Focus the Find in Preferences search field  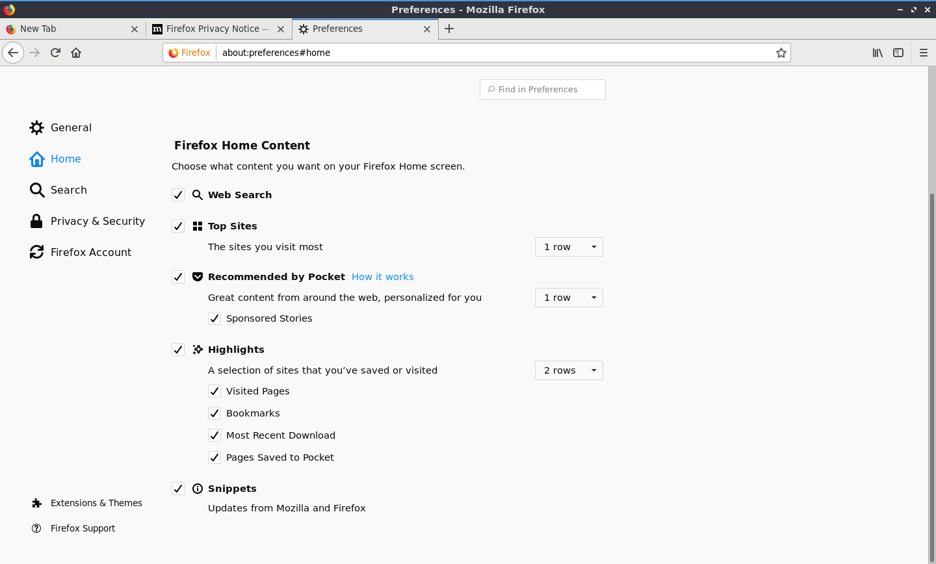click(543, 90)
